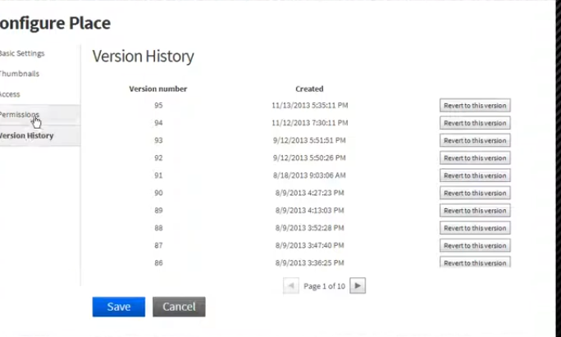Revert to version 87

[475, 245]
